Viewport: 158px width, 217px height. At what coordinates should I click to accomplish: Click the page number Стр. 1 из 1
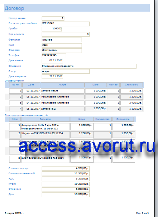coord(142,213)
